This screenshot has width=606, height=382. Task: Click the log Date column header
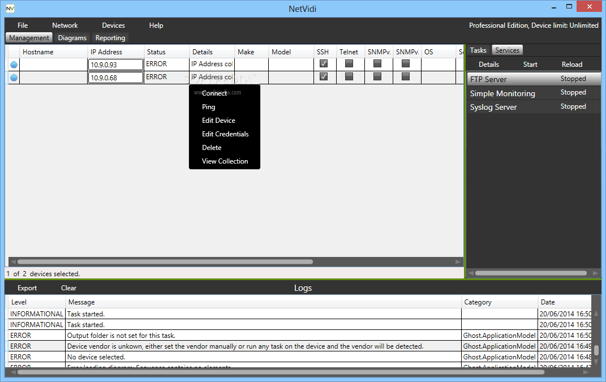coord(565,302)
